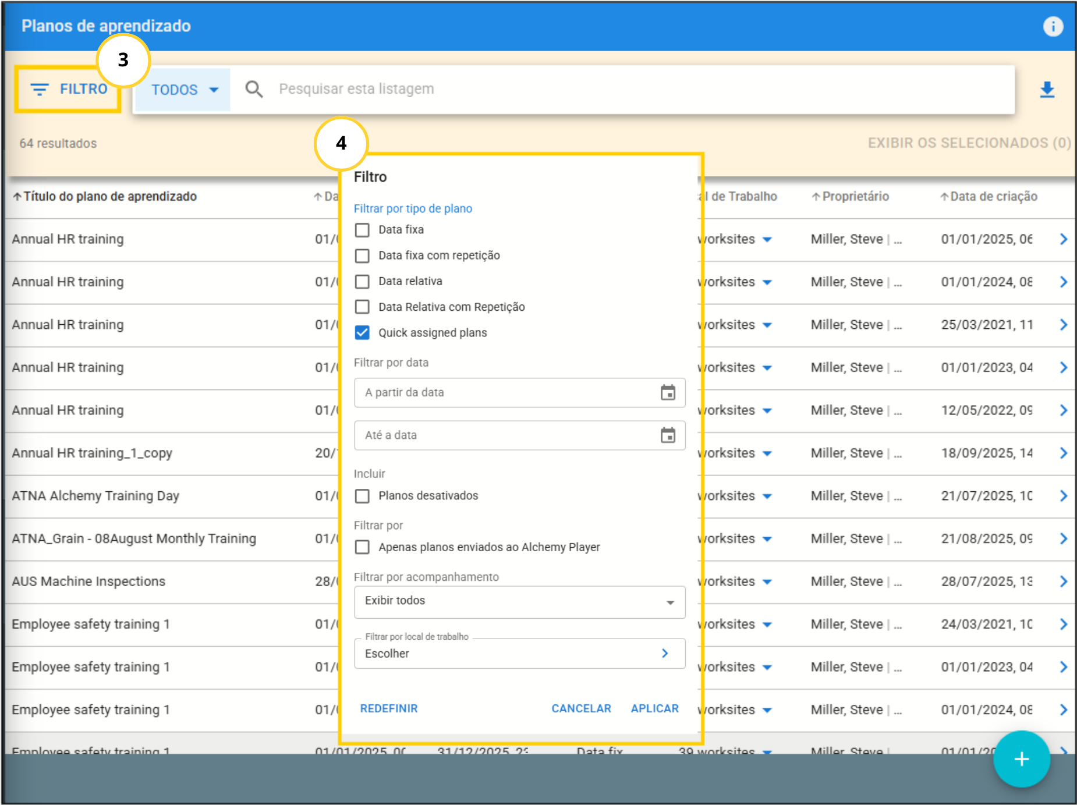Expand 'Exibir todos' tracking dropdown

519,601
